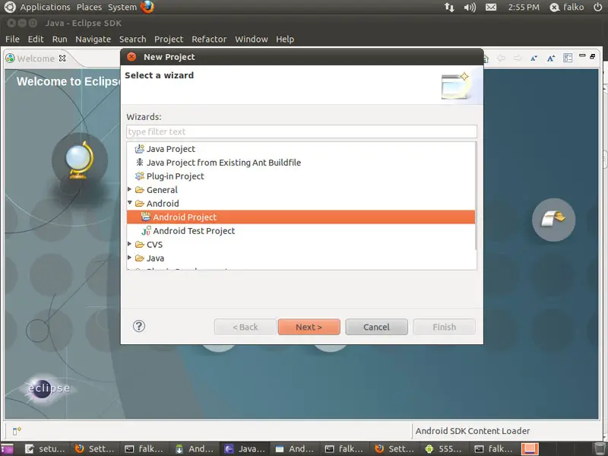Open the Applications menu
Viewport: 608px width, 456px height.
click(45, 7)
